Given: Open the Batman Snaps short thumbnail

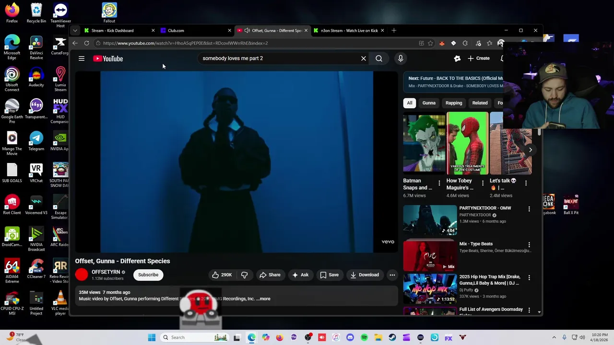Looking at the screenshot, I should pyautogui.click(x=424, y=143).
